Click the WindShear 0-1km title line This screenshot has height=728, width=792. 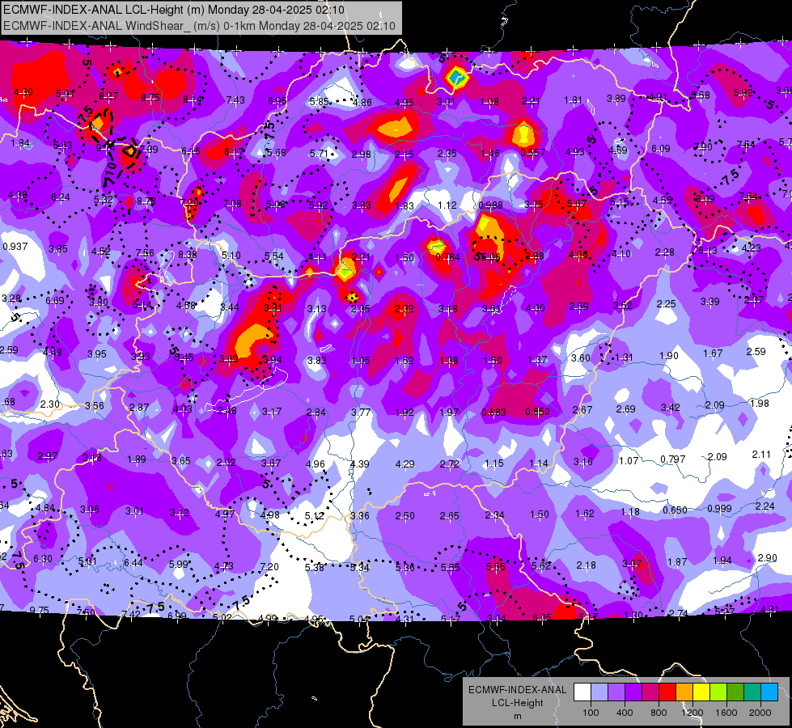point(199,26)
